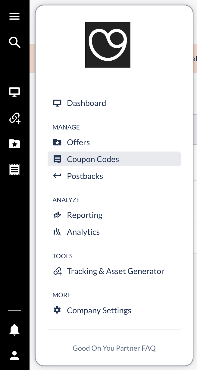Click the link-plus Tracking icon in the black sidebar
The height and width of the screenshot is (370, 197).
pyautogui.click(x=14, y=118)
